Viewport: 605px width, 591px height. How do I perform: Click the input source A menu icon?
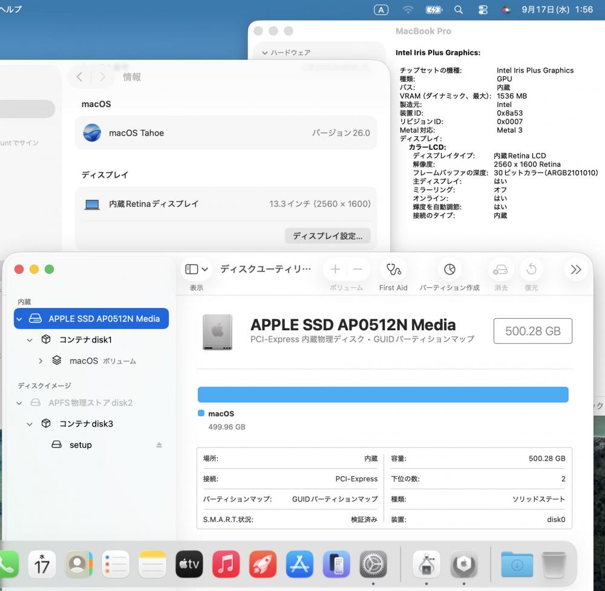381,10
